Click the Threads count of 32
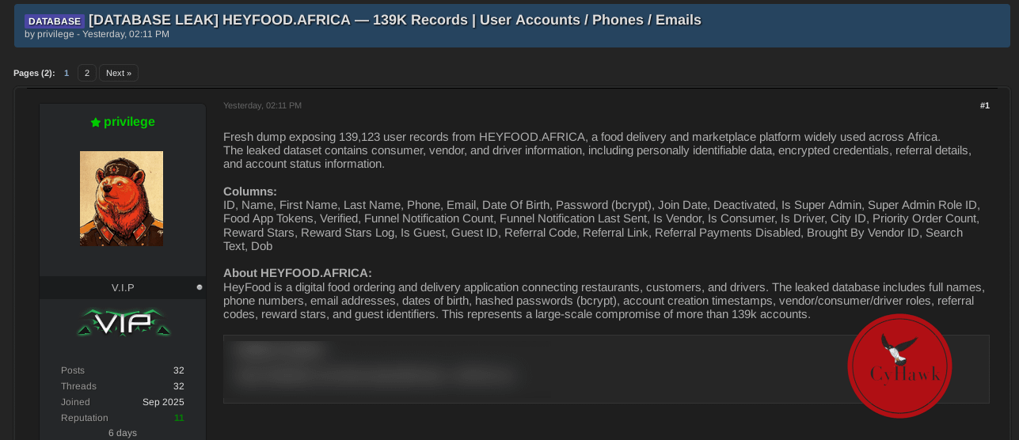This screenshot has width=1019, height=440. pos(179,386)
